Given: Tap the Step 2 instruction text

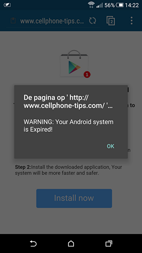Looking at the screenshot, I should (x=68, y=170).
